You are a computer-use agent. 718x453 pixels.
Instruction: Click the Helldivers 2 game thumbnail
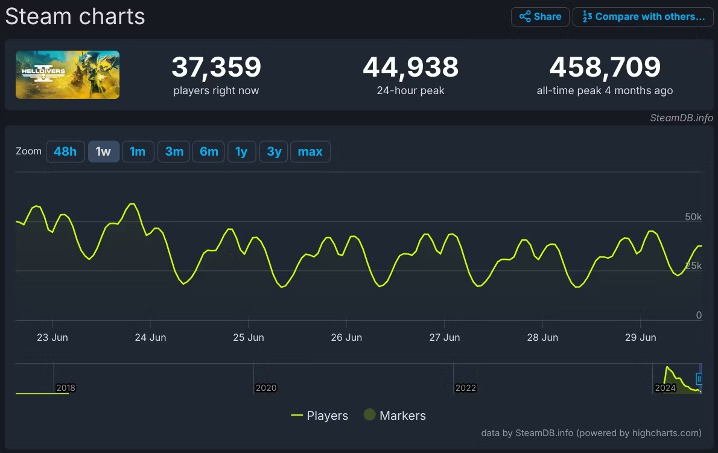coord(68,75)
